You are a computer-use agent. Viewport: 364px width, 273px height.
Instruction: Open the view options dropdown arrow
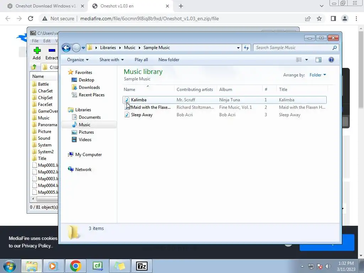[306, 60]
